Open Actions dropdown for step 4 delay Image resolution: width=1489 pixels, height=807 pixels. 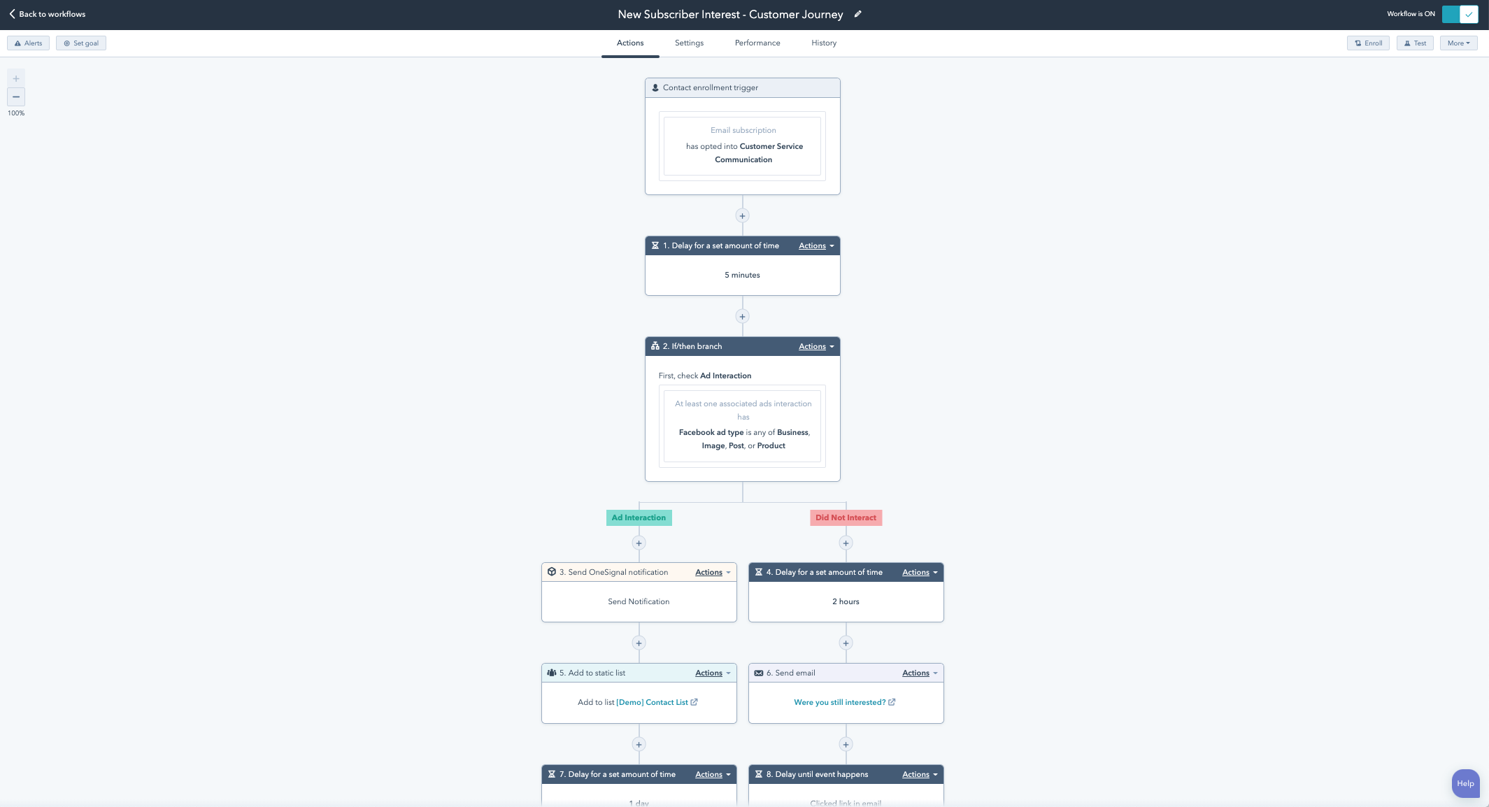(920, 572)
